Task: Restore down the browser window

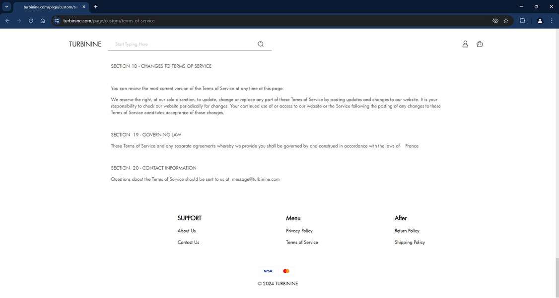Action: [536, 6]
